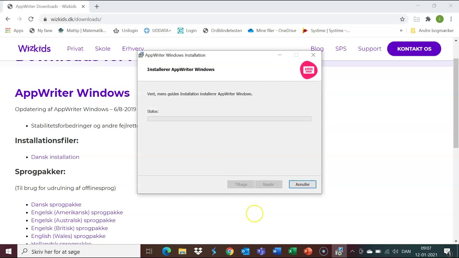Open the Apps bookmark shortcut
Image resolution: width=459 pixels, height=258 pixels.
pos(14,30)
